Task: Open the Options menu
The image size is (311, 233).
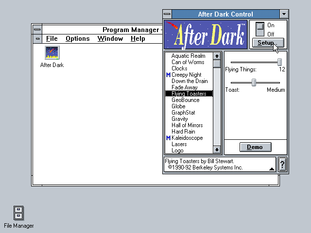Action: pos(77,39)
